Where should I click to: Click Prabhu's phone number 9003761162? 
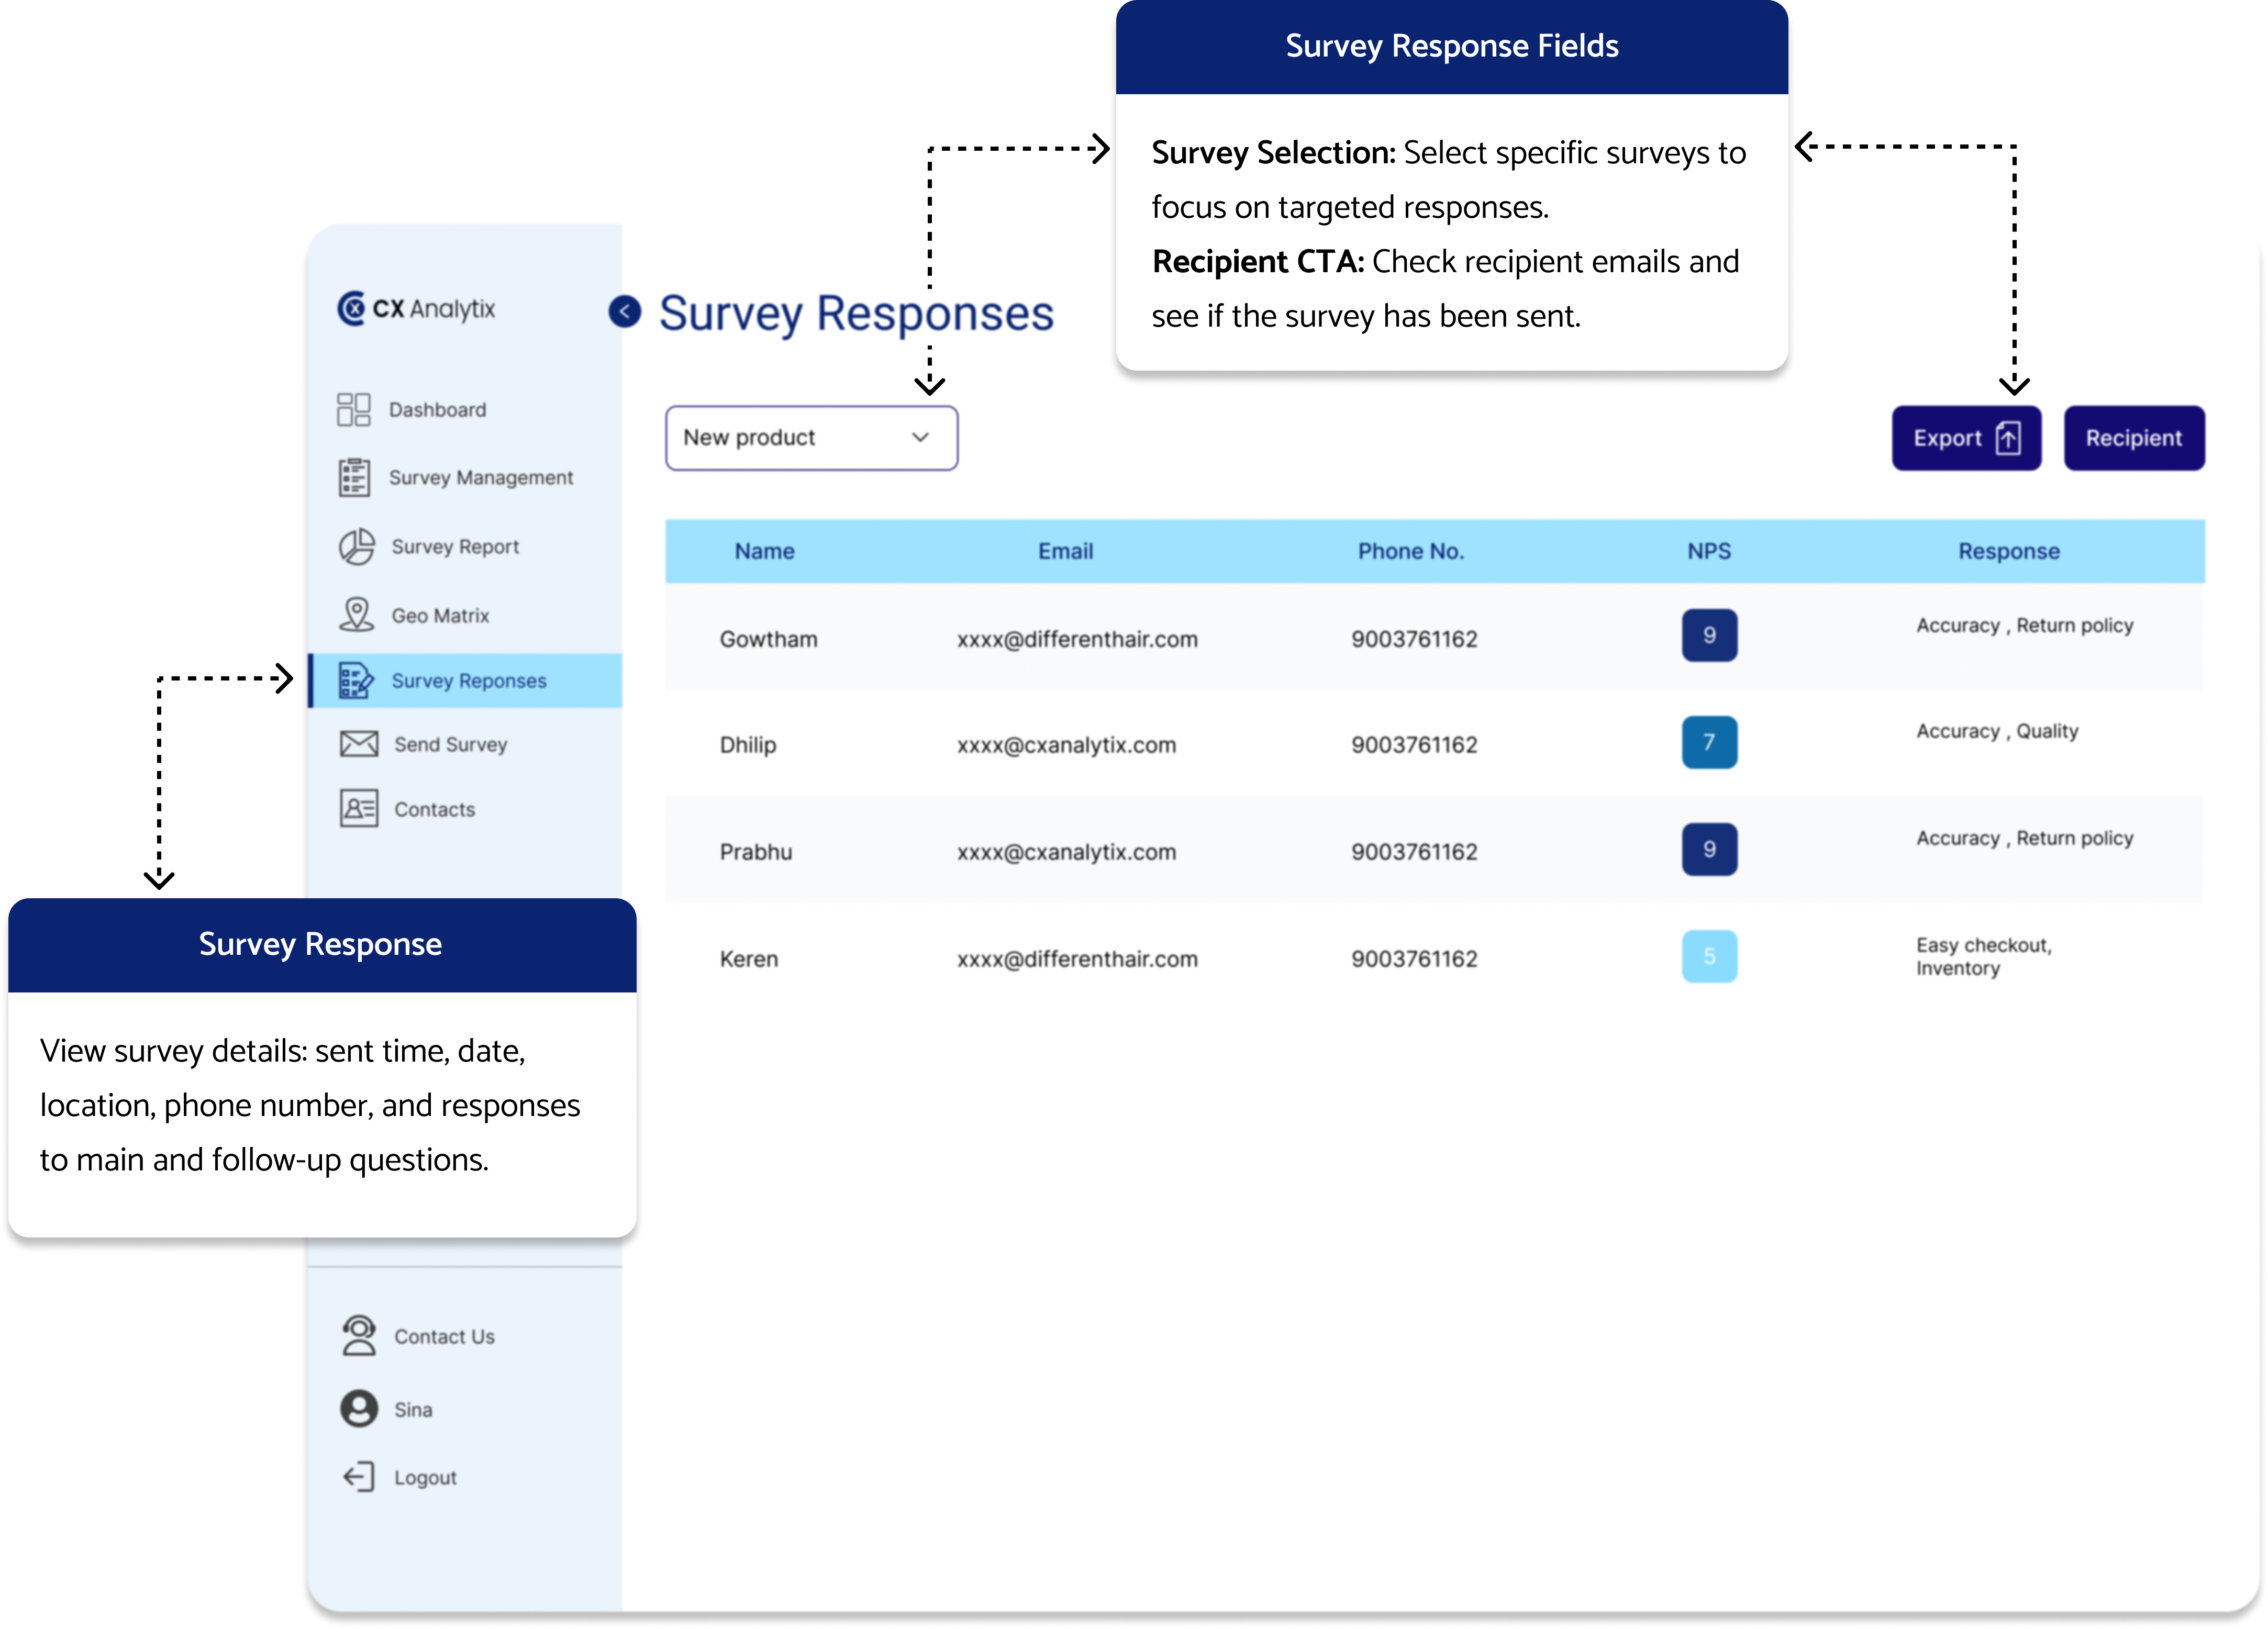coord(1414,852)
